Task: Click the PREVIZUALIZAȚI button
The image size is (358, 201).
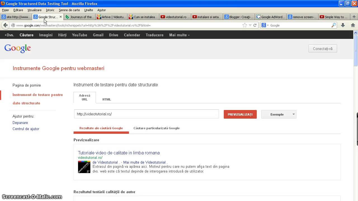Action: [240, 114]
